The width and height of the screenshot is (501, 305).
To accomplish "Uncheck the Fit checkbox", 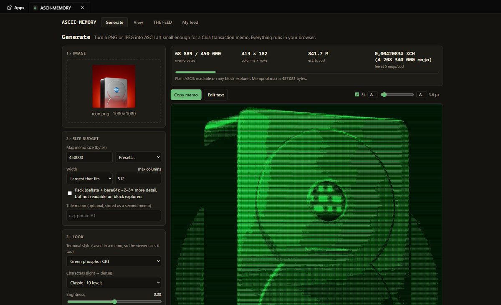I will (x=357, y=95).
